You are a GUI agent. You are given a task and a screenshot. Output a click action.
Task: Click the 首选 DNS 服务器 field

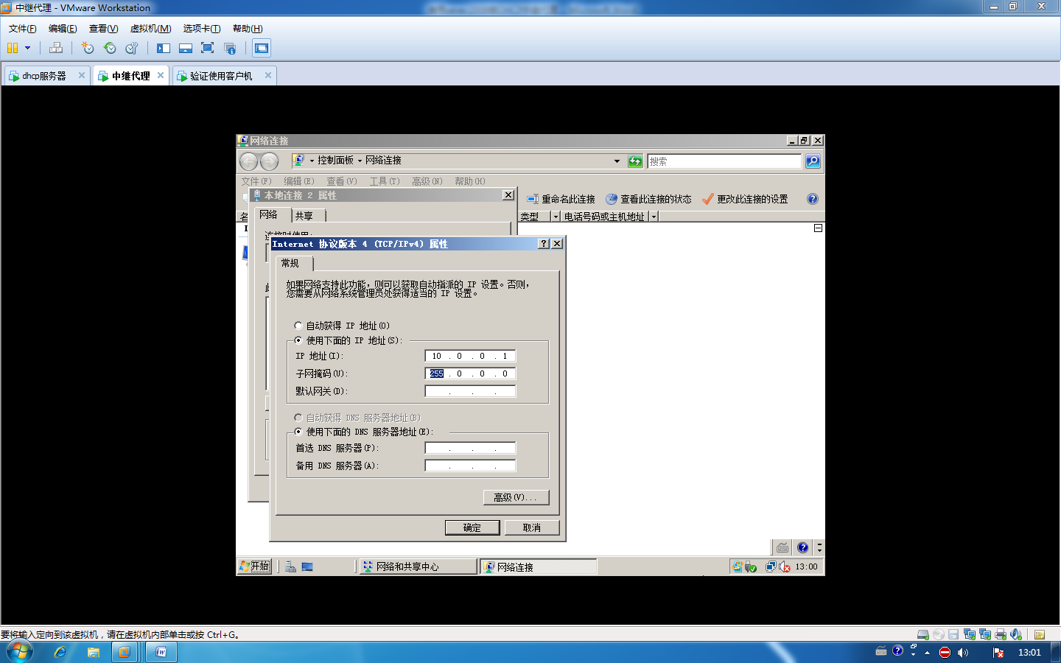470,448
